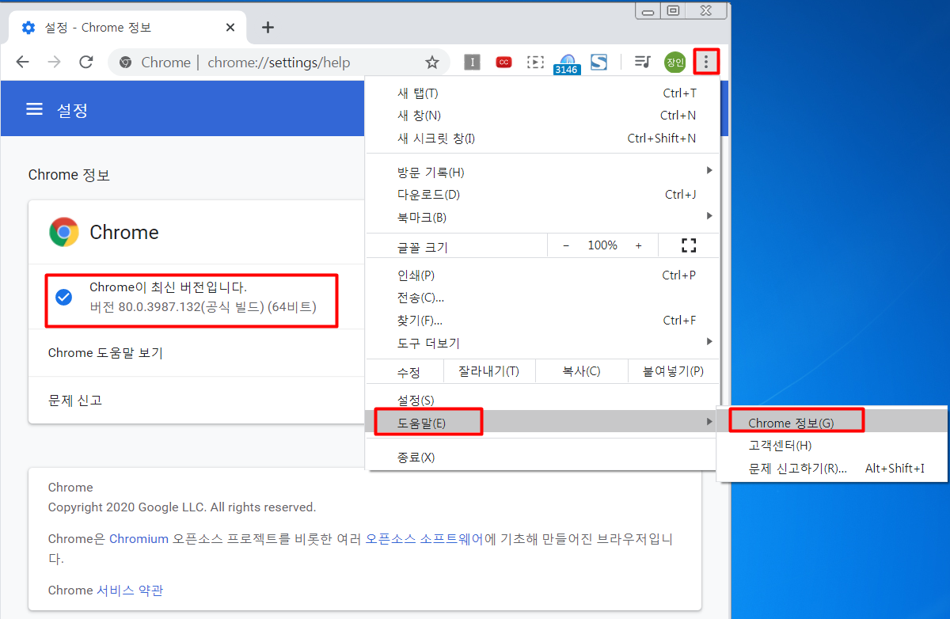Click 문제 신고 row on settings page

pyautogui.click(x=196, y=400)
